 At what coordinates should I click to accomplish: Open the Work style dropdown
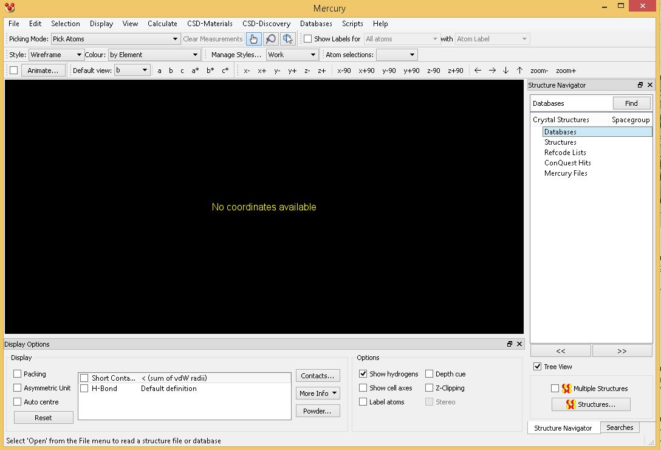pos(292,55)
